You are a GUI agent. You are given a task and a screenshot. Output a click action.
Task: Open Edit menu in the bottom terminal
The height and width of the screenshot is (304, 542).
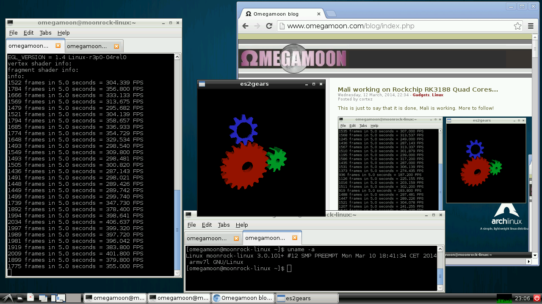[207, 225]
